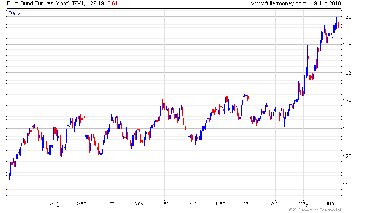Click the 128 price axis label

347,45
